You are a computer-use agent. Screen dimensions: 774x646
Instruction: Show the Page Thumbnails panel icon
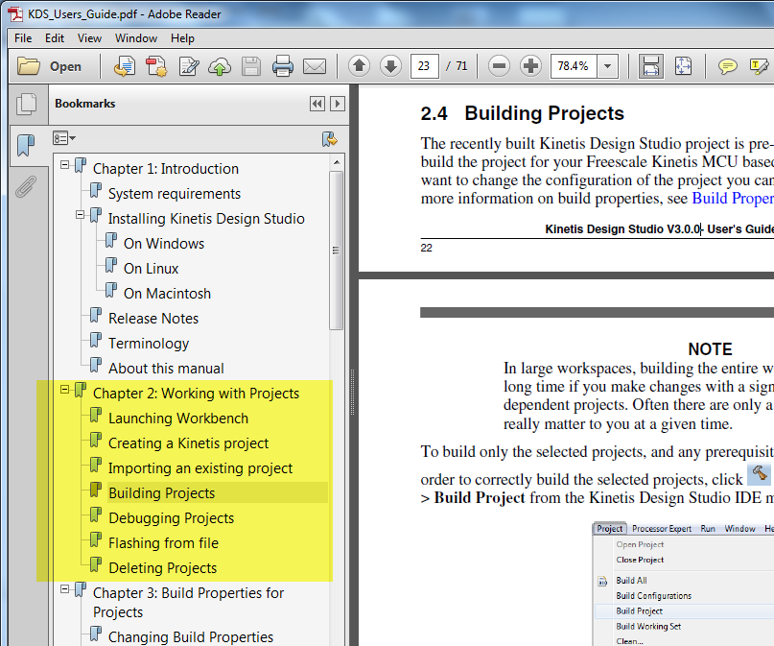pyautogui.click(x=26, y=104)
